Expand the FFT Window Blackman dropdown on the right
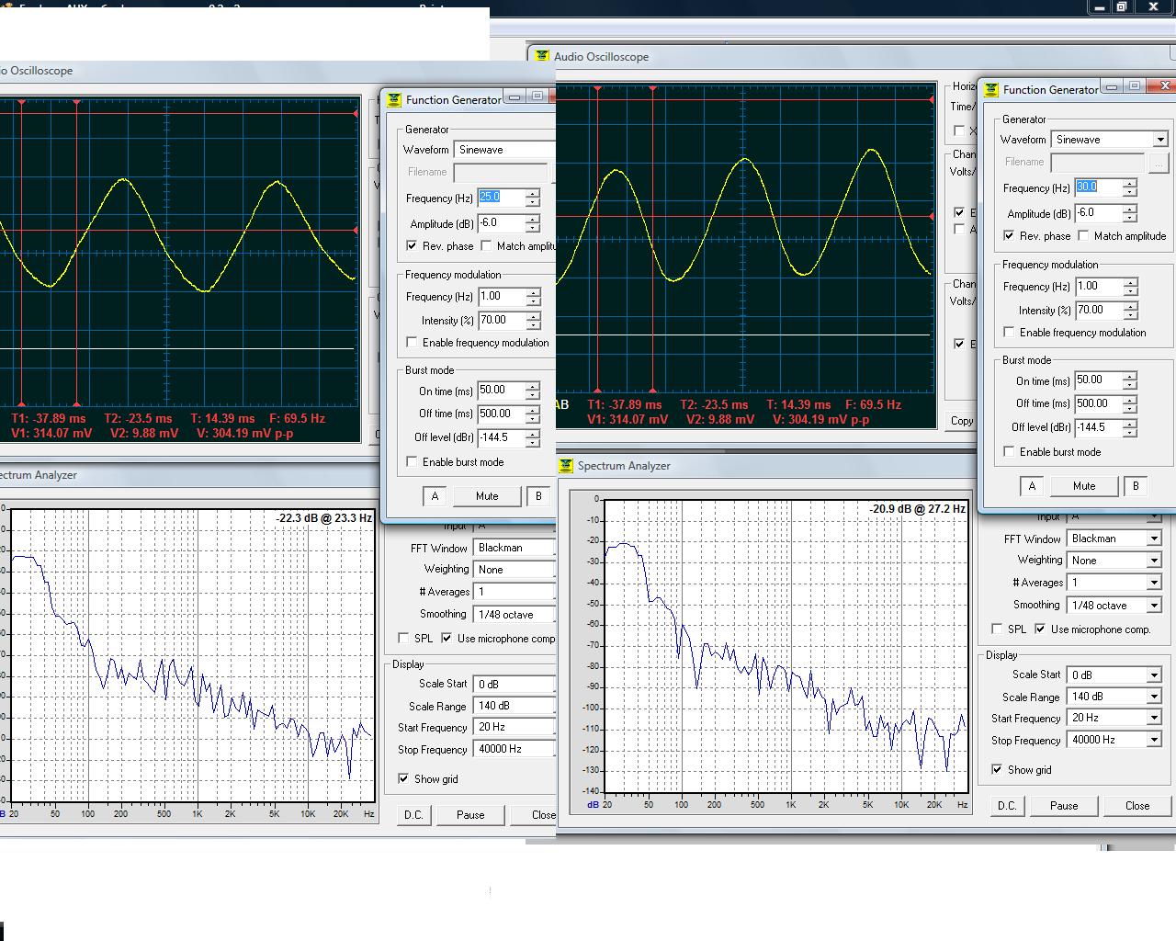The image size is (1176, 941). [x=1154, y=539]
